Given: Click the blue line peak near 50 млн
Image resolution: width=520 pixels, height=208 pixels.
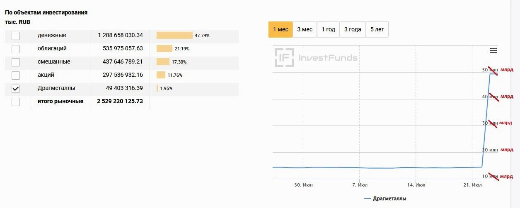Looking at the screenshot, I should tap(492, 74).
